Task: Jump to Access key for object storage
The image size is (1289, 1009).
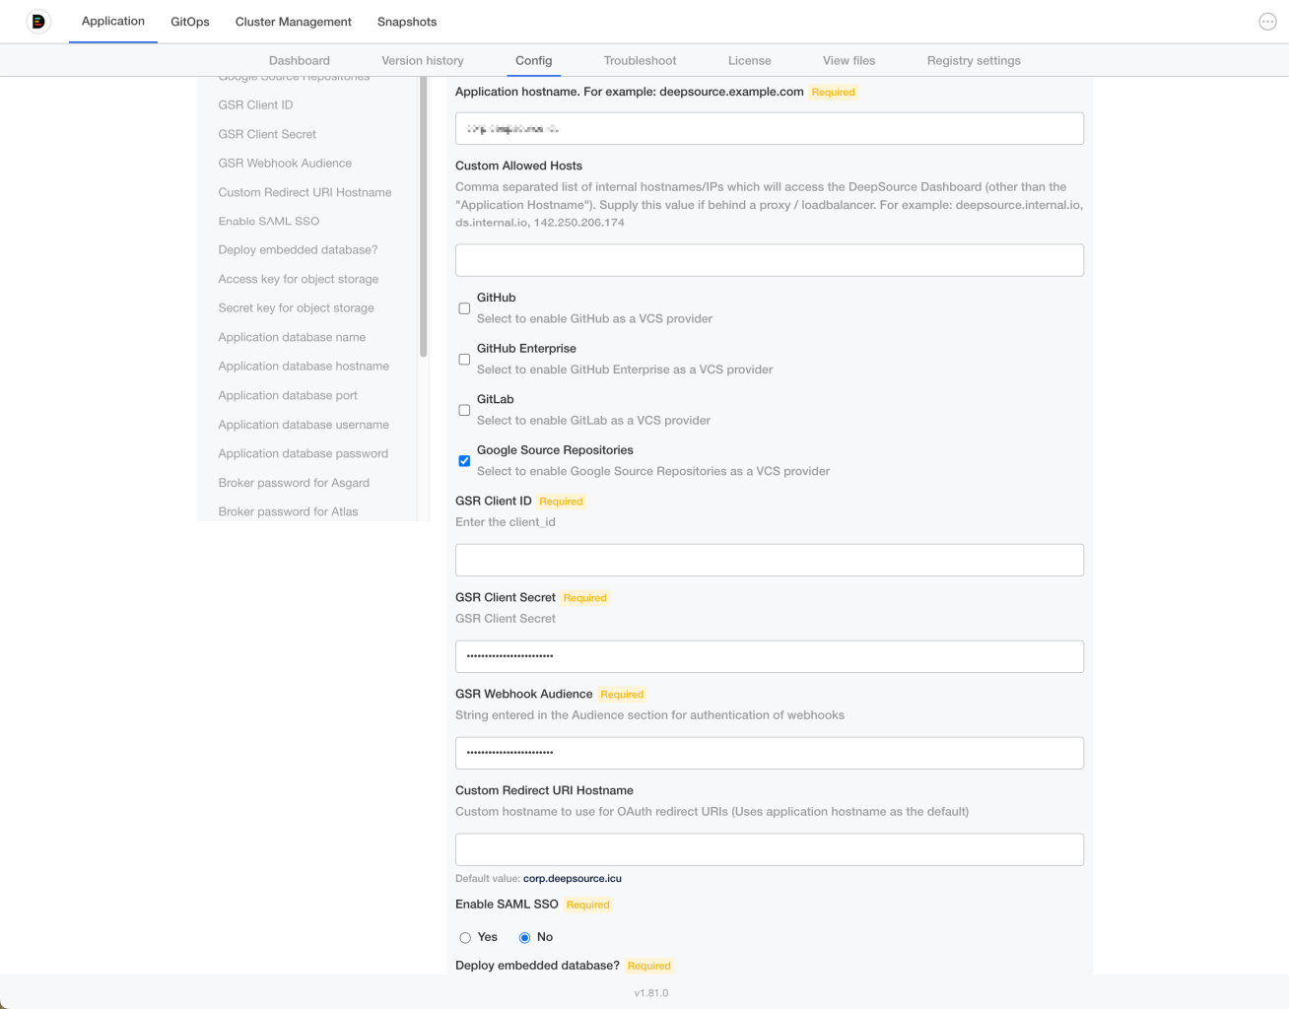Action: click(299, 279)
